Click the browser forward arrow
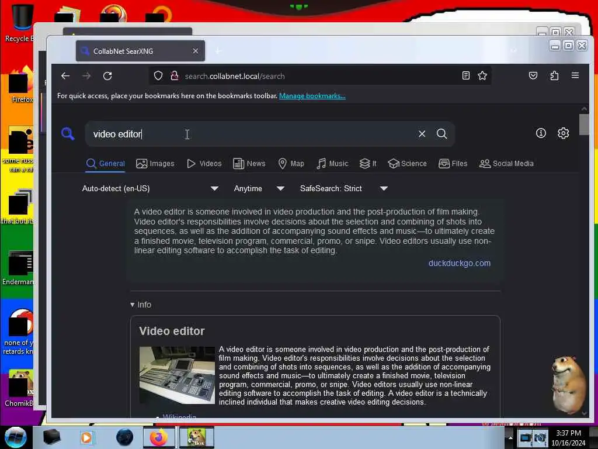This screenshot has width=598, height=449. pyautogui.click(x=86, y=76)
